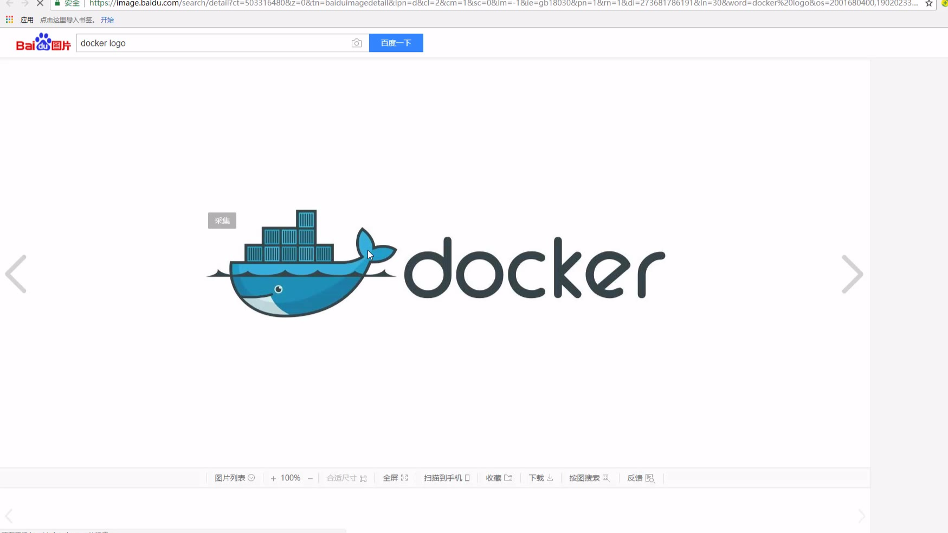
Task: Click the 百度一下 search button
Action: click(x=396, y=43)
